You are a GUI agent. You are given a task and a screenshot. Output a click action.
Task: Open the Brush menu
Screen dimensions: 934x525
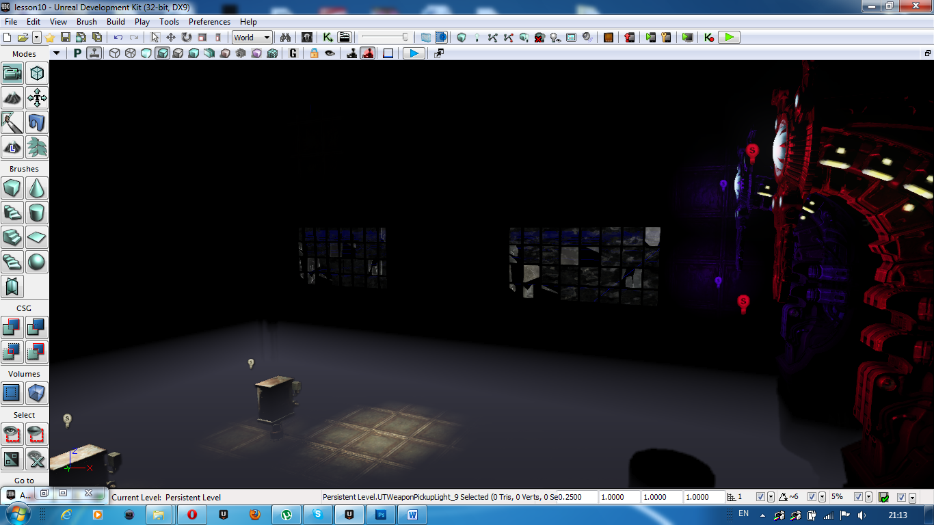[87, 22]
